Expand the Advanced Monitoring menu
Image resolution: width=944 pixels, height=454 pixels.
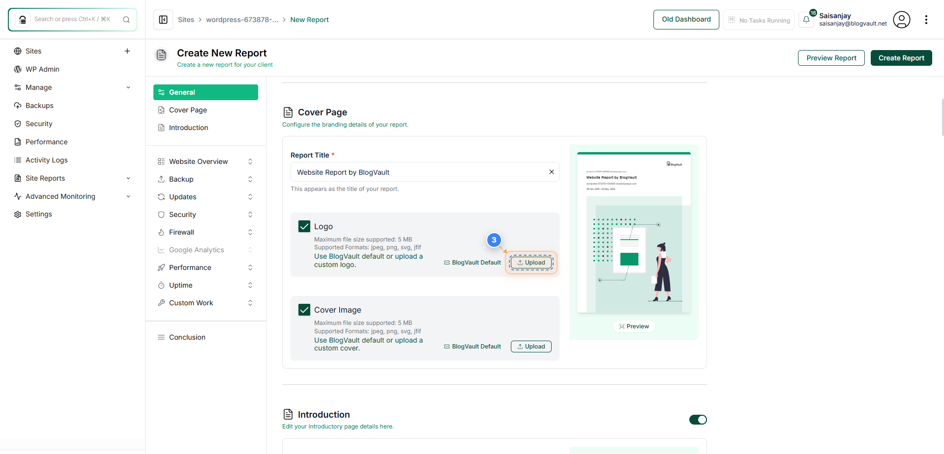click(x=128, y=196)
